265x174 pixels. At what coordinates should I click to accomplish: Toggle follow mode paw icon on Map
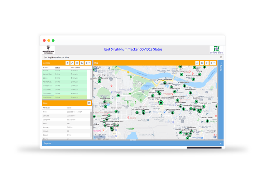point(202,63)
